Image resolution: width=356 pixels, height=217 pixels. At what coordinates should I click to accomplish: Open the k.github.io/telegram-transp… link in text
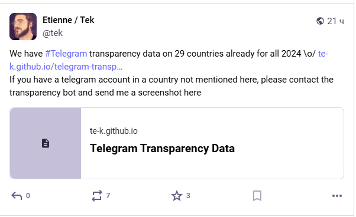(66, 67)
